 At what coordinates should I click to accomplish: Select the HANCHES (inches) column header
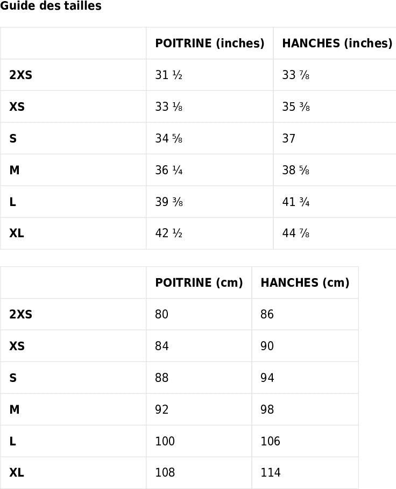point(337,44)
